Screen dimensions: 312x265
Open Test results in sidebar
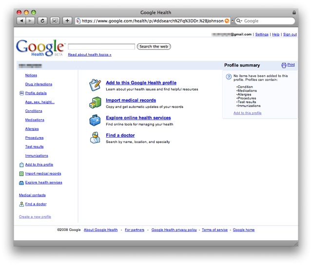coord(34,147)
